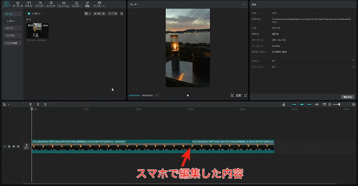The image size is (358, 186).
Task: Open the フィルター (Filters) tab
Action: click(x=76, y=4)
